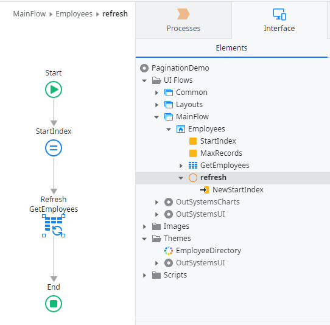The image size is (330, 325).
Task: Click the Interface devices icon
Action: (x=279, y=15)
